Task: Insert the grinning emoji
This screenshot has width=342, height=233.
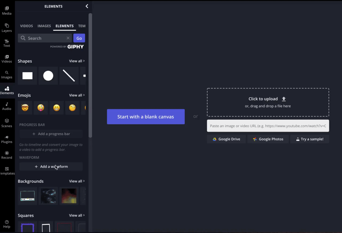Action: click(x=57, y=108)
